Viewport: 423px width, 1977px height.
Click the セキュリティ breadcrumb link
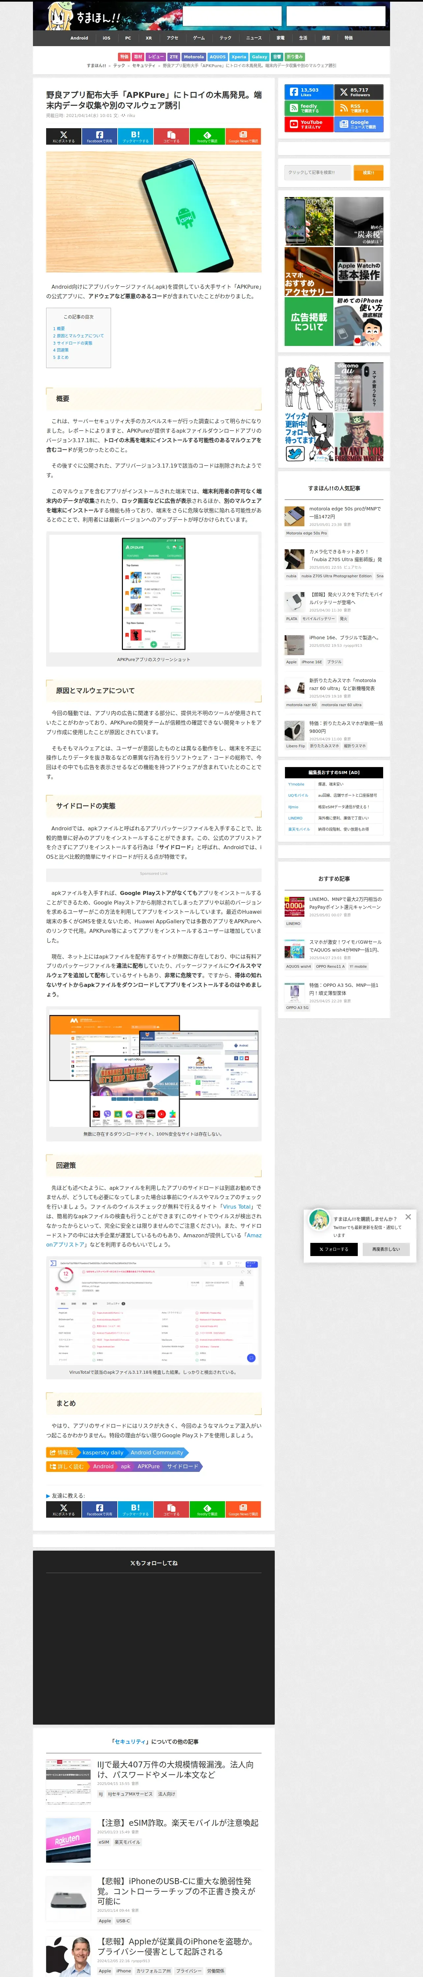coord(144,66)
